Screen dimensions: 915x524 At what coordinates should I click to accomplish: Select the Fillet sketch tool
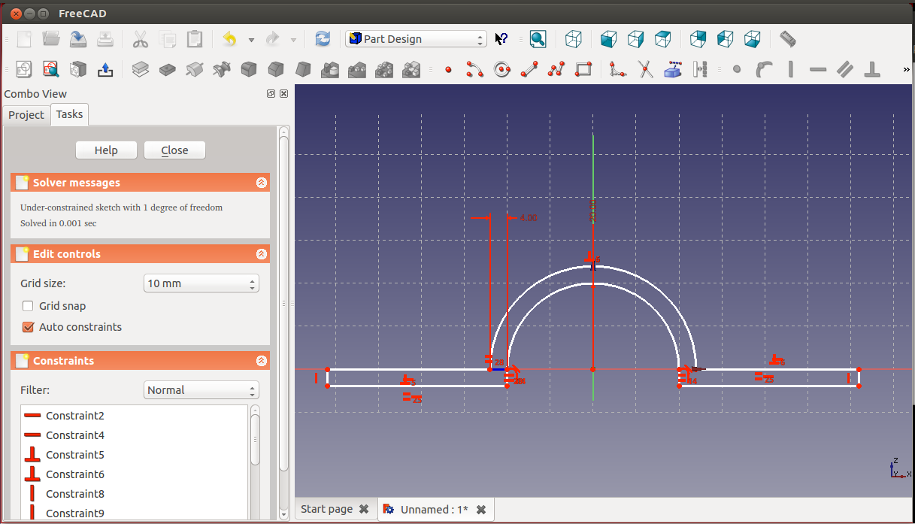pos(617,70)
